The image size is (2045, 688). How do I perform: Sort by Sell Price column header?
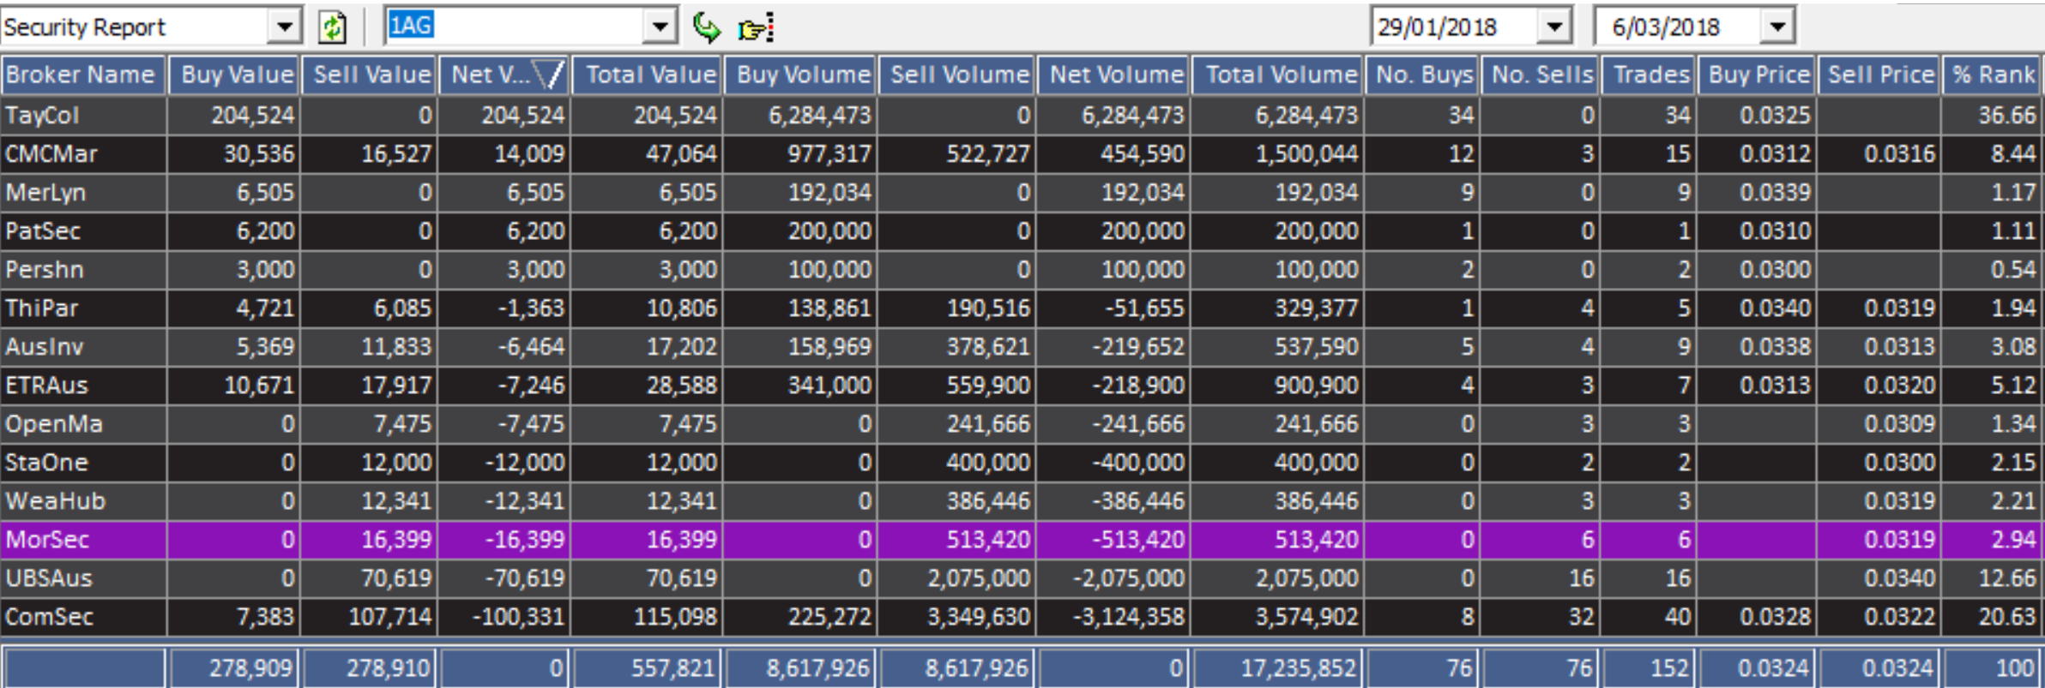point(1879,75)
